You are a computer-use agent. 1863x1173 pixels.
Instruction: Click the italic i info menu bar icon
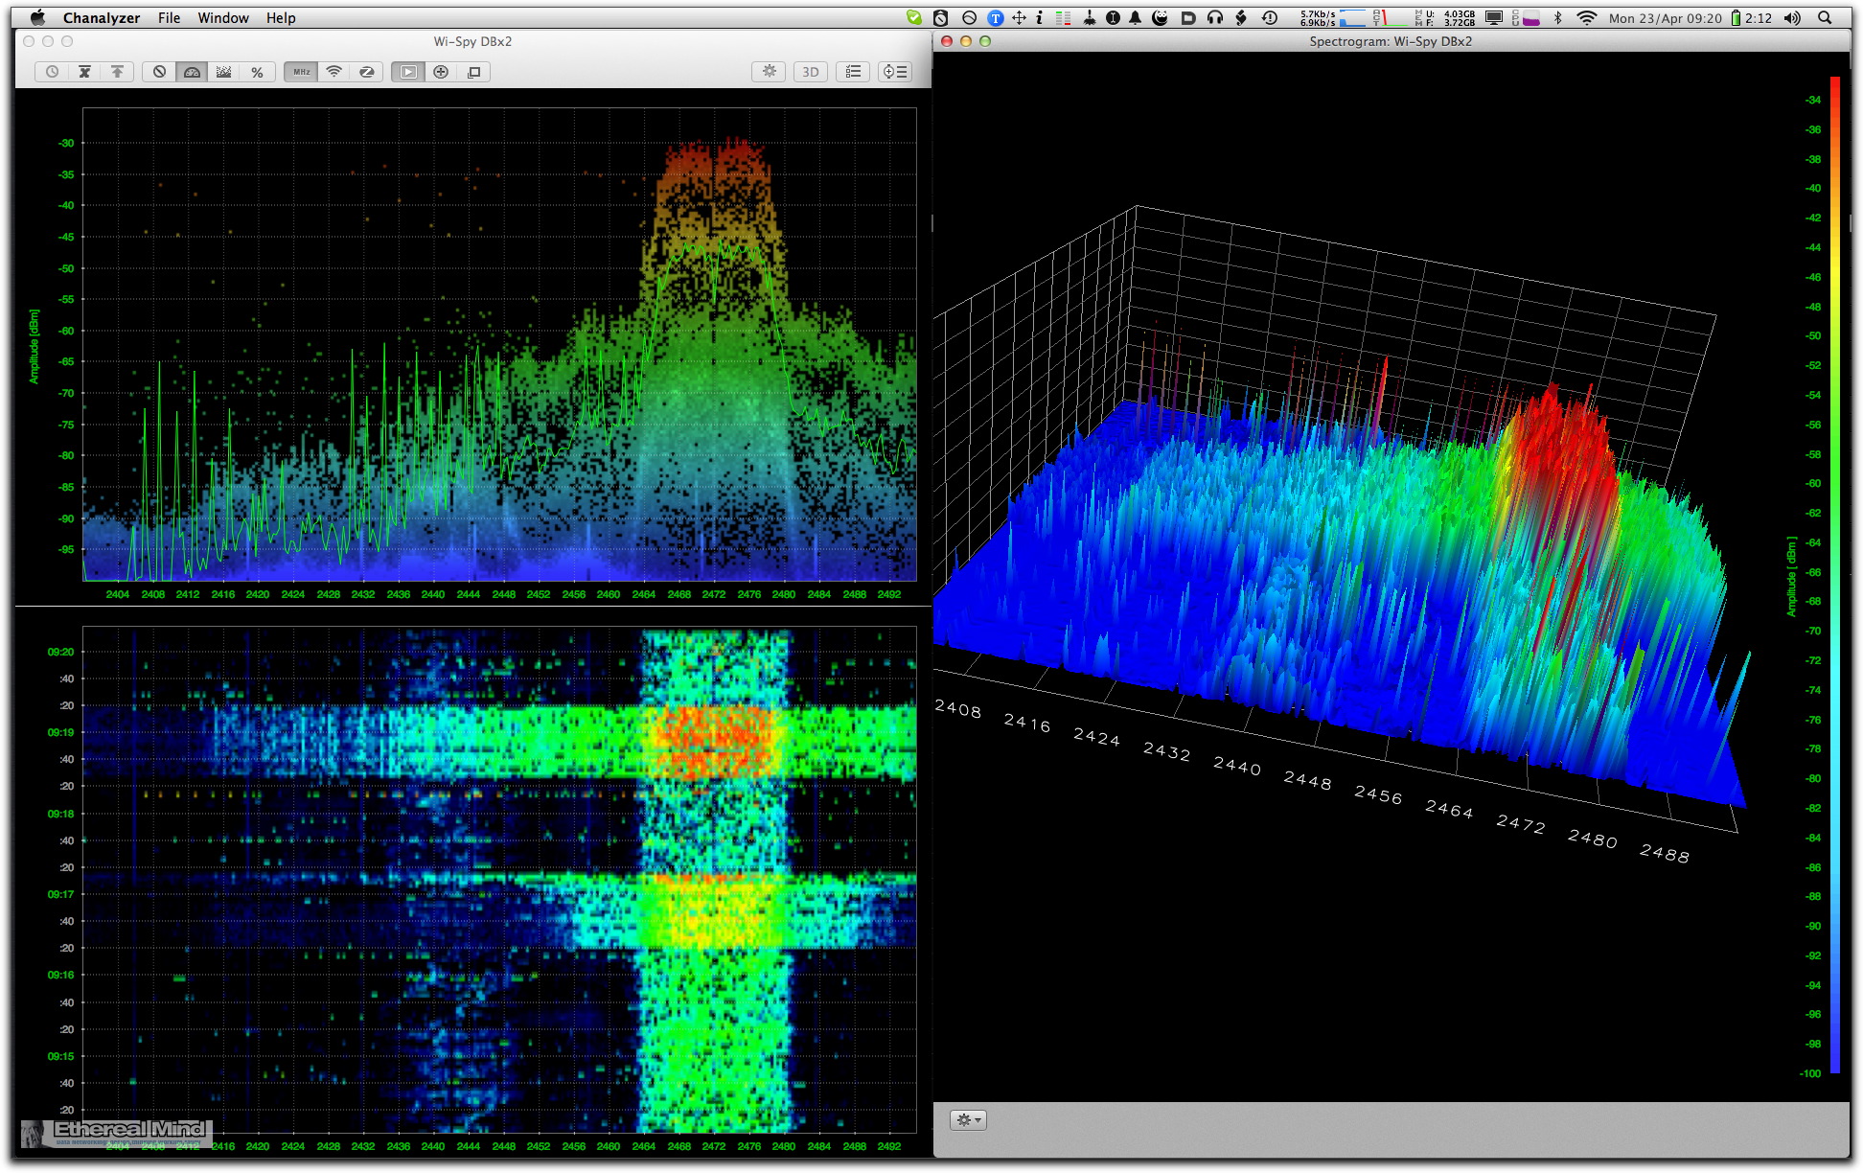coord(1039,17)
